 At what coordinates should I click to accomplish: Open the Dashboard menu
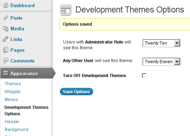pos(23,5)
